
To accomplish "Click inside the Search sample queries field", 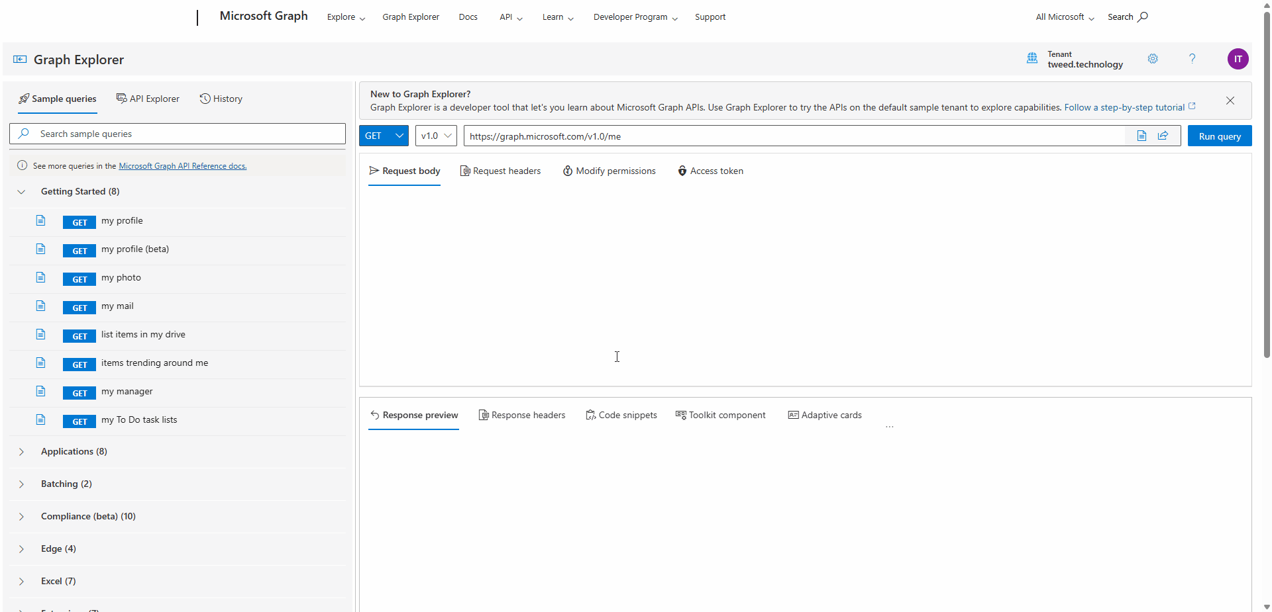I will (177, 134).
